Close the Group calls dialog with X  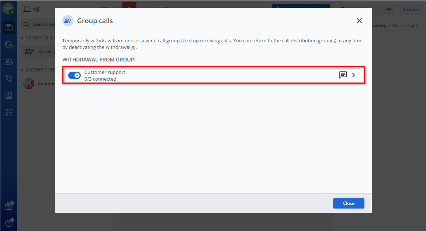(359, 21)
